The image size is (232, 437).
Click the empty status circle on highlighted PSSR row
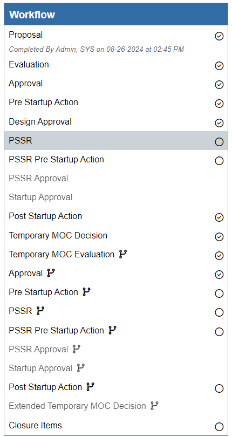[x=219, y=142]
